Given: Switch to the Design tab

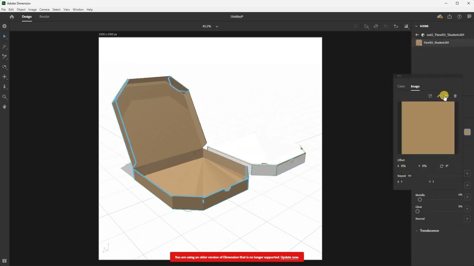Looking at the screenshot, I should click(x=27, y=17).
